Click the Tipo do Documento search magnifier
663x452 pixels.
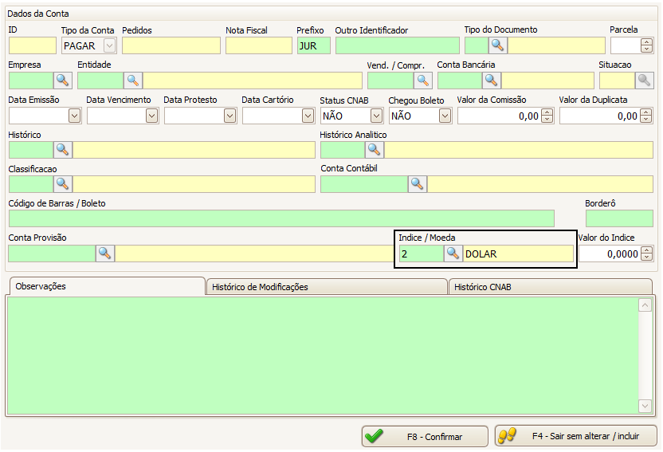coord(498,45)
